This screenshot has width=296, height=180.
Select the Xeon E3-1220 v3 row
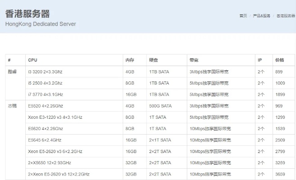pos(160,117)
